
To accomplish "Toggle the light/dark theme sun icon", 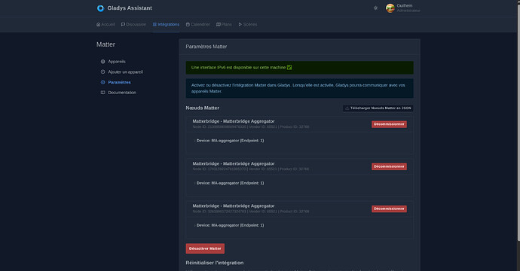I will pyautogui.click(x=375, y=8).
